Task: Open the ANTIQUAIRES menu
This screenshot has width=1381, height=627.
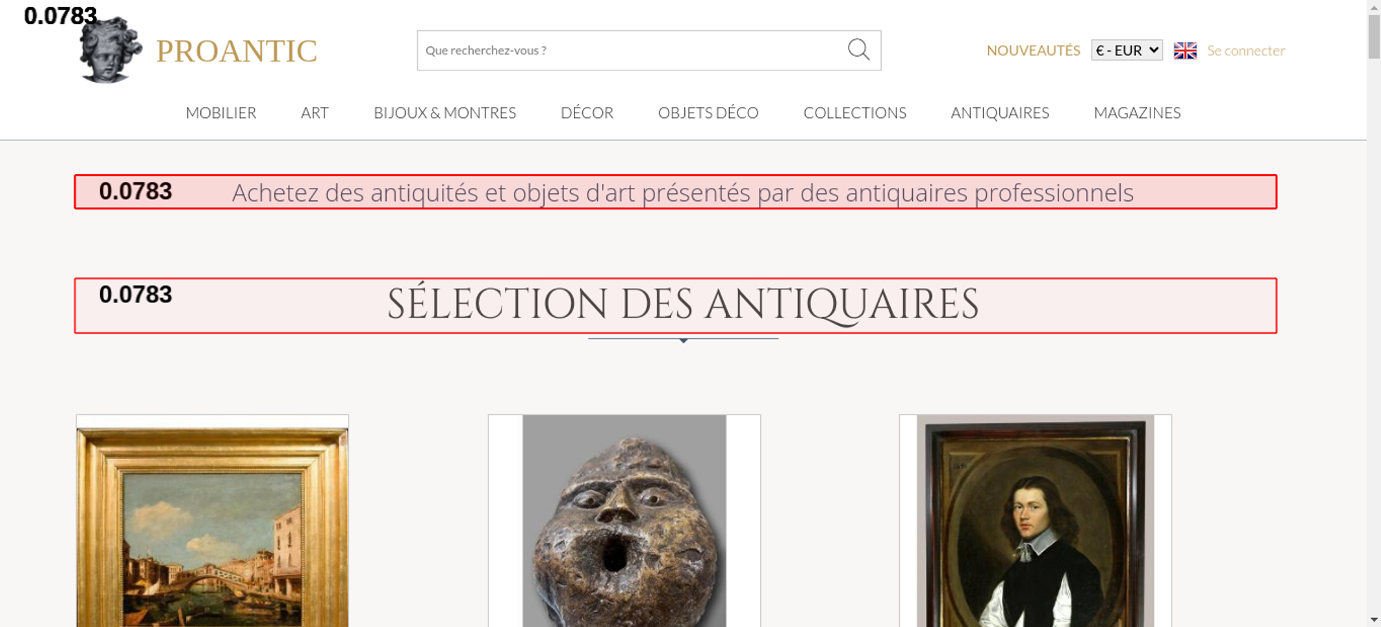Action: [1000, 113]
